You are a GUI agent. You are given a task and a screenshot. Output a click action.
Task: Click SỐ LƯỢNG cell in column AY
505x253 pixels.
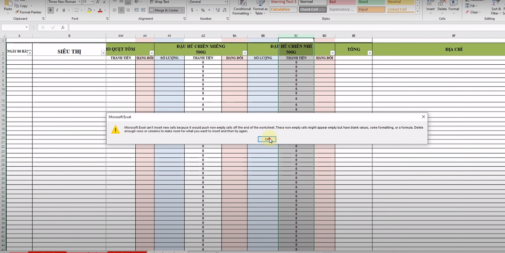[x=169, y=58]
